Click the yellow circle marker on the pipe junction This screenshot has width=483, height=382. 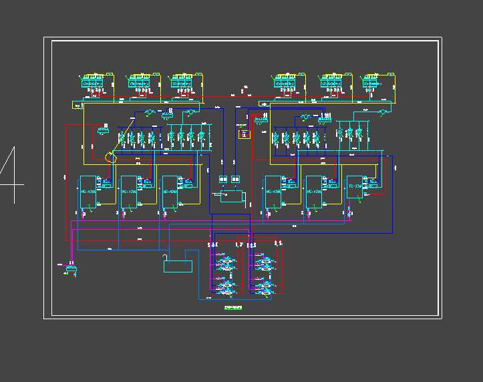(x=110, y=158)
